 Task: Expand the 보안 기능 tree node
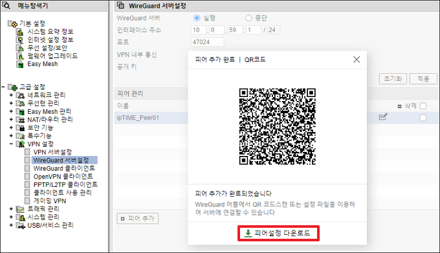coord(11,127)
